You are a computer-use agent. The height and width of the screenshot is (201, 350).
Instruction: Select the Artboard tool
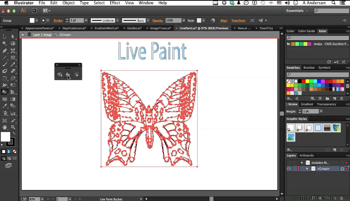pyautogui.click(x=5, y=121)
